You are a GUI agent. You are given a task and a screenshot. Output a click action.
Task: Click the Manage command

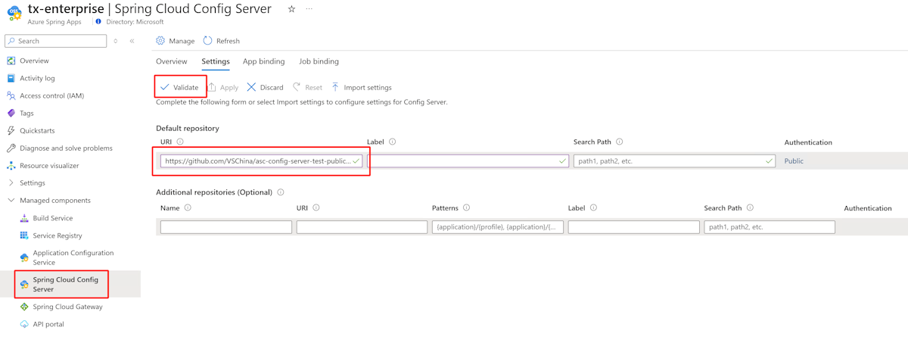pyautogui.click(x=175, y=41)
